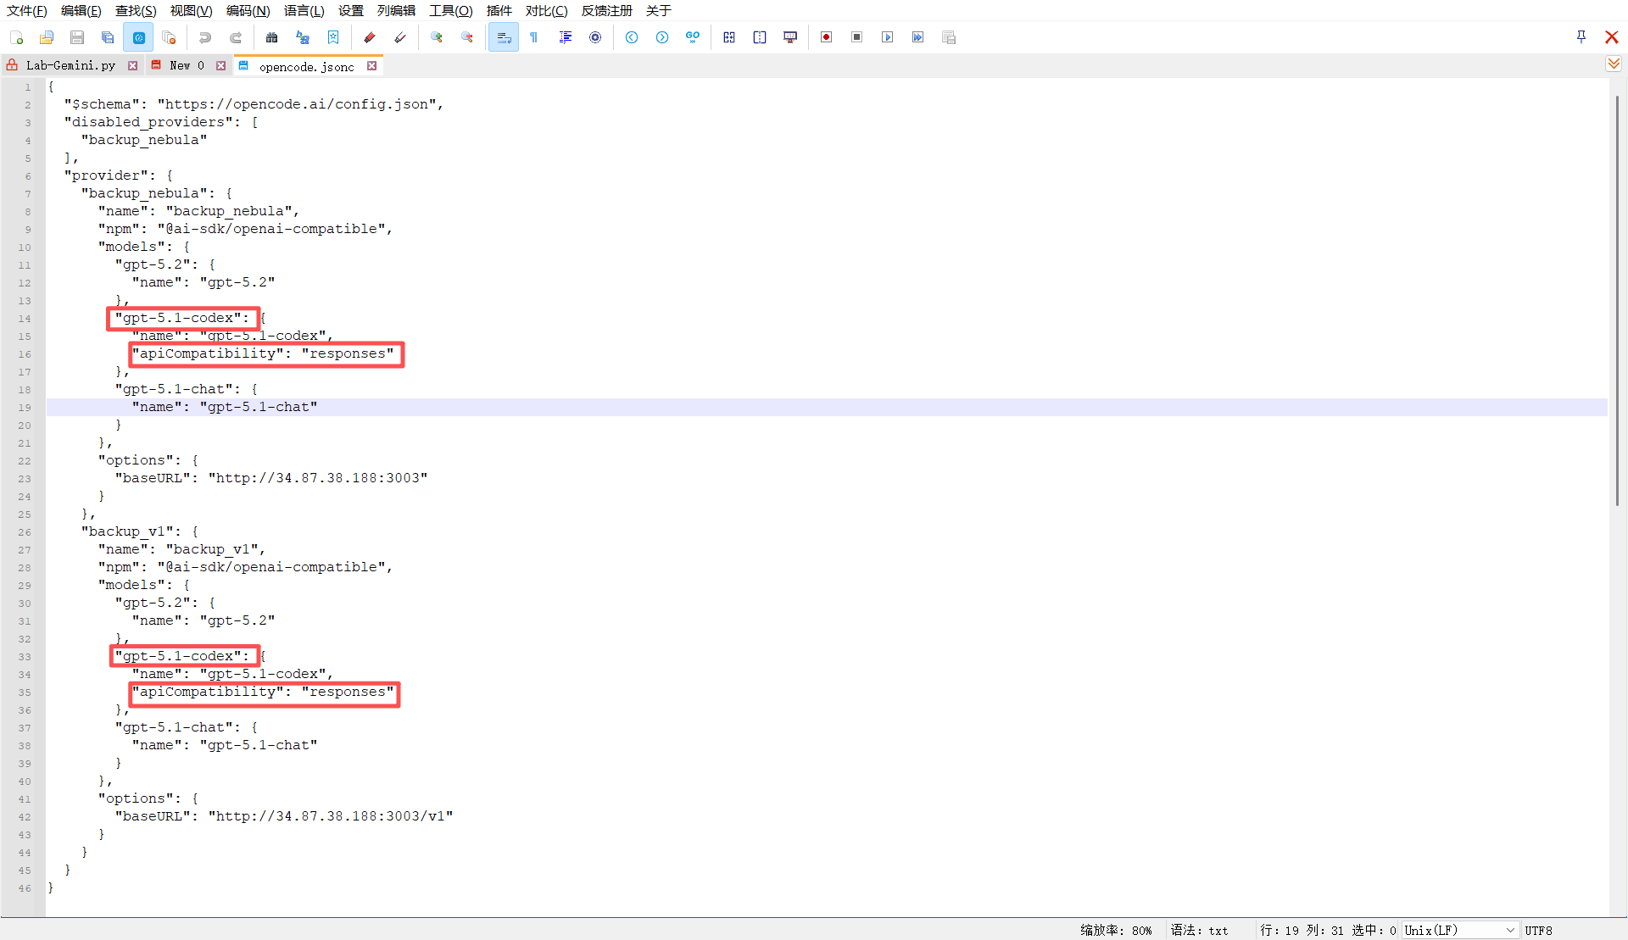Image resolution: width=1628 pixels, height=940 pixels.
Task: Toggle a bookmark with the star icon
Action: [332, 37]
